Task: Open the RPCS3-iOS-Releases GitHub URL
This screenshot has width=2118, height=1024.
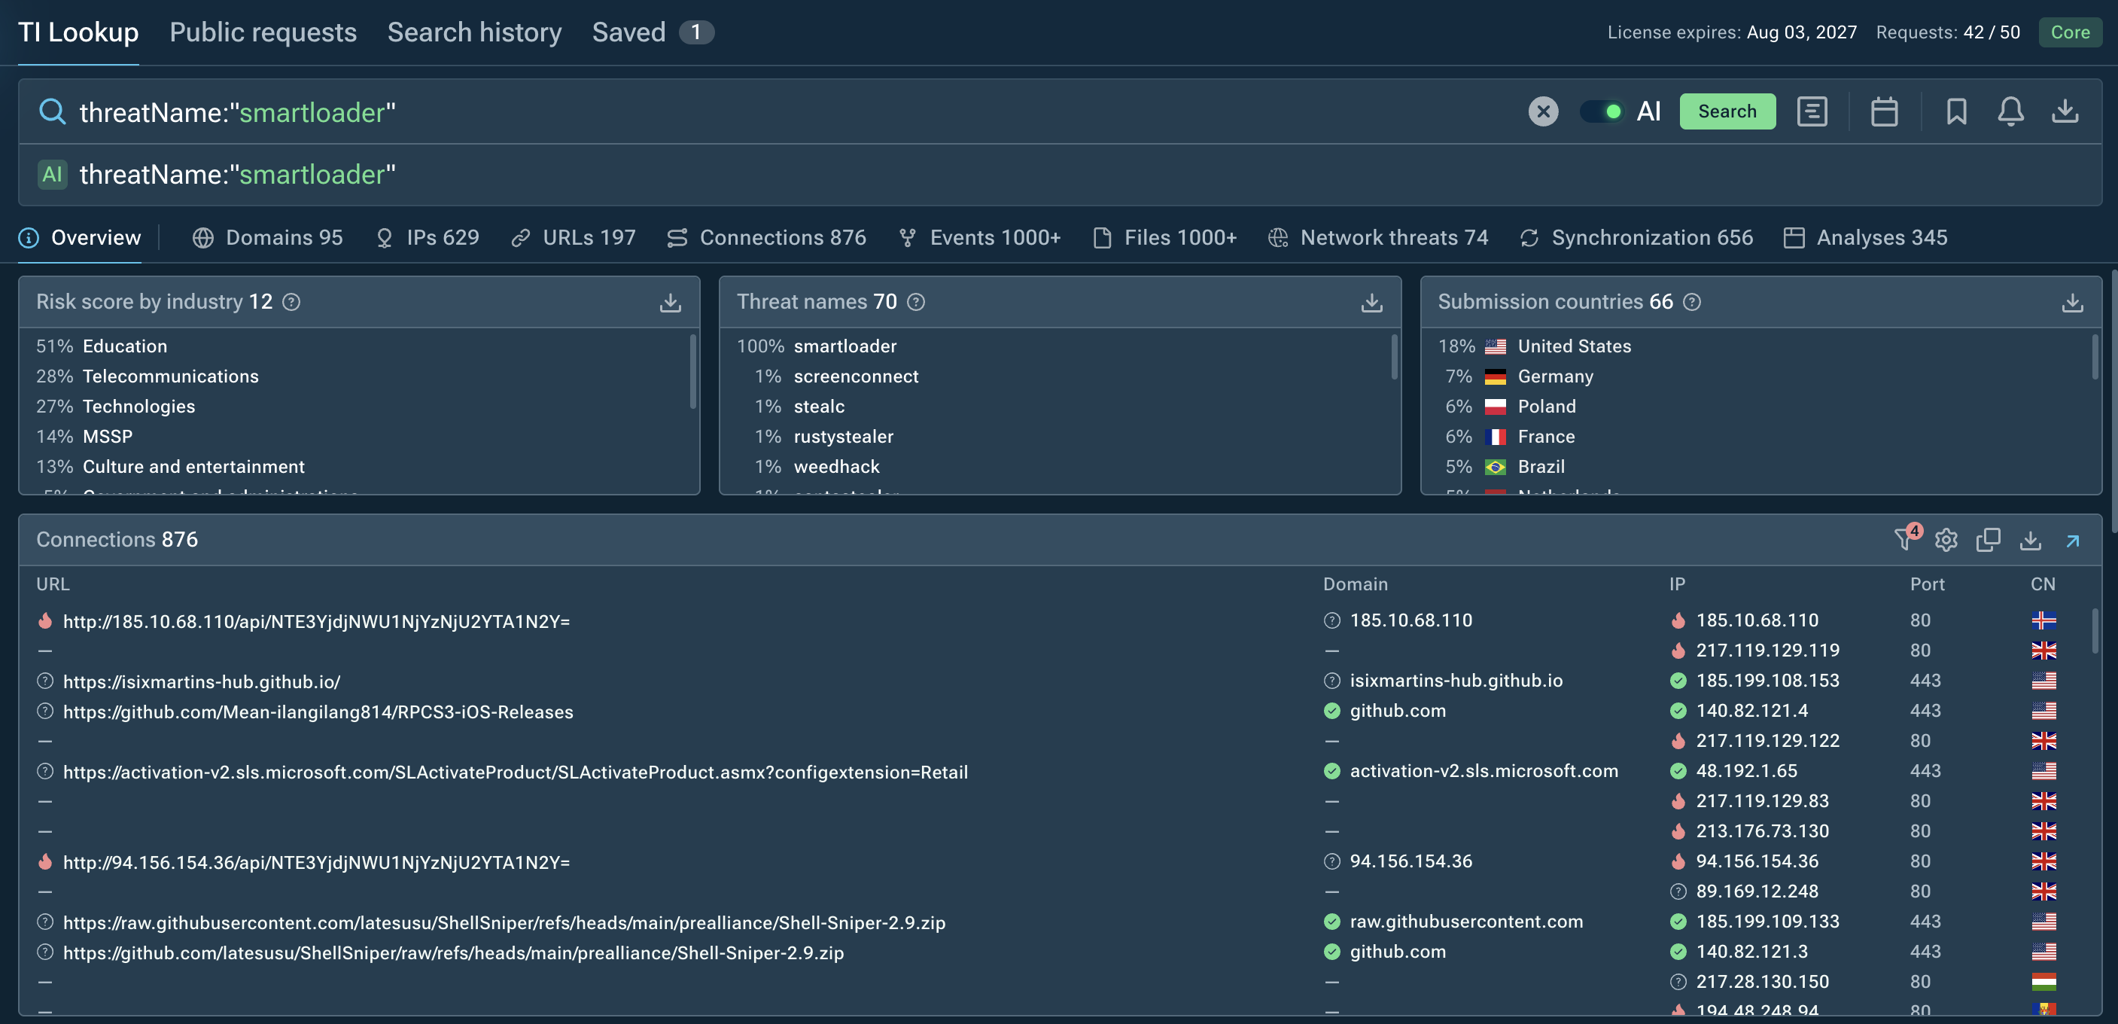Action: (318, 712)
